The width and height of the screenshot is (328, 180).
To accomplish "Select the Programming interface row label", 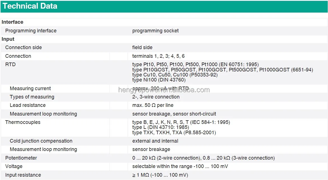I will [x=31, y=31].
